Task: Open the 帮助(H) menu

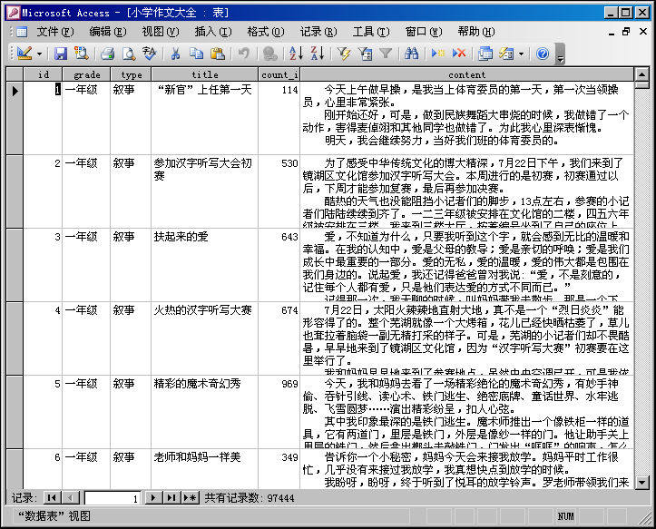Action: click(476, 32)
